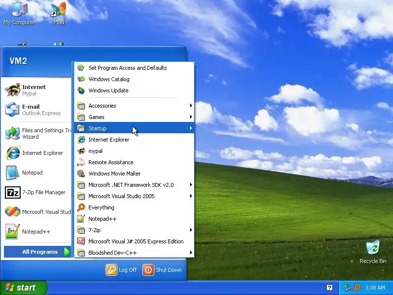Expand Microsoft .NET Framework SDK v2.0 arrow
393x295 pixels.
pos(191,185)
